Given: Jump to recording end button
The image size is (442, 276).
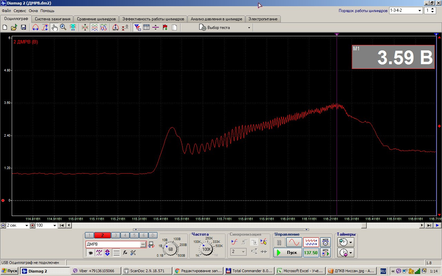Looking at the screenshot, I should tap(429, 225).
